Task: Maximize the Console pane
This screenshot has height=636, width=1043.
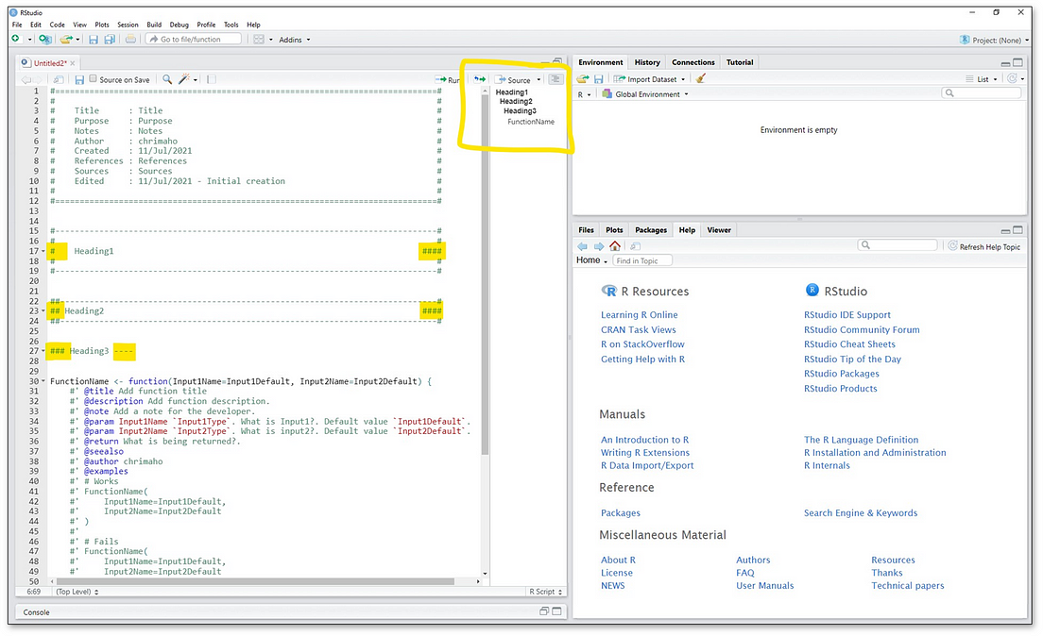Action: pyautogui.click(x=556, y=611)
